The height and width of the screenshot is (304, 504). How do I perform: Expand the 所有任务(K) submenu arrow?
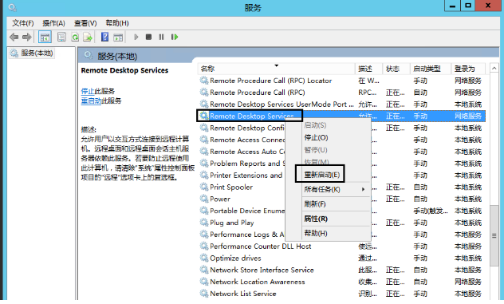click(363, 189)
